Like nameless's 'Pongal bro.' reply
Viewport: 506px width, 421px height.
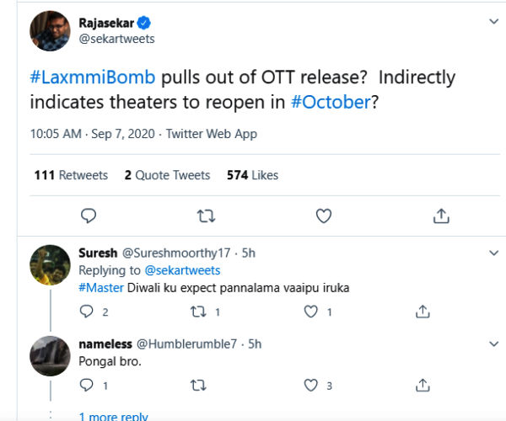(311, 386)
